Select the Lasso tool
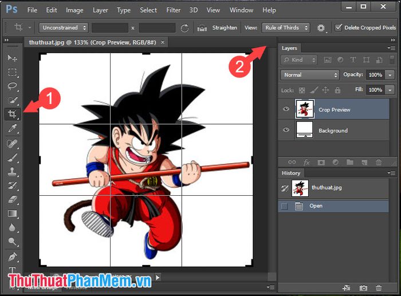The height and width of the screenshot is (296, 401). coord(12,86)
